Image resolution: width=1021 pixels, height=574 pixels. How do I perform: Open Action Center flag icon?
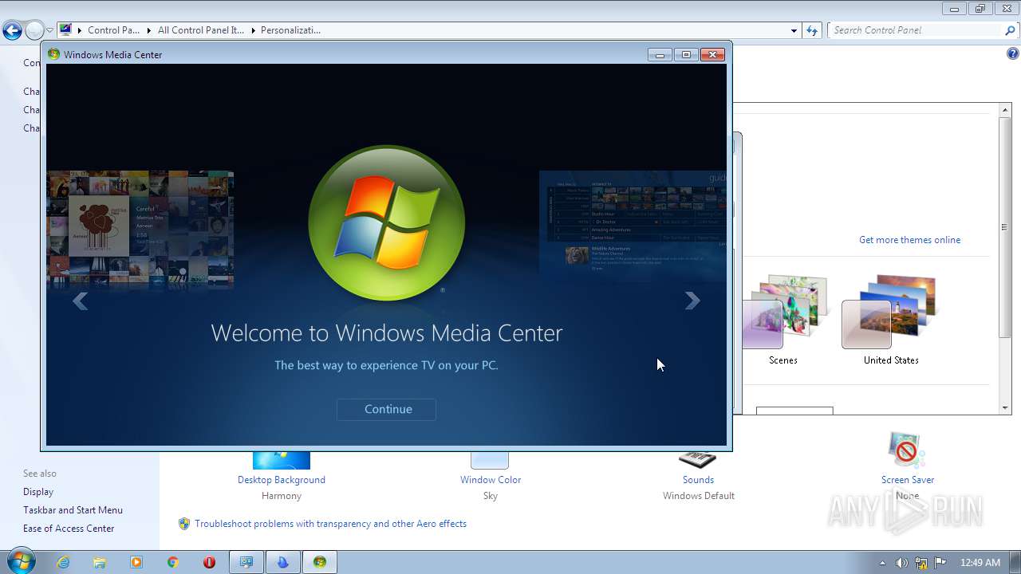940,562
